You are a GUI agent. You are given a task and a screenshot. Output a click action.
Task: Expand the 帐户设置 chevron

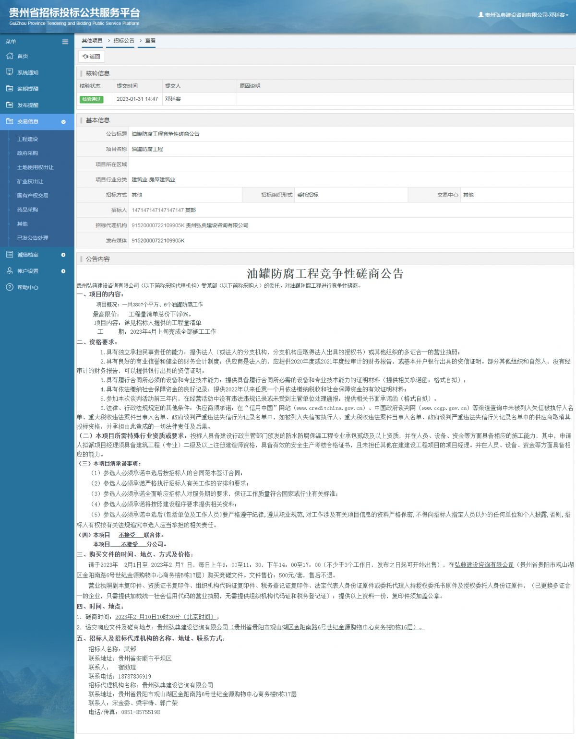[63, 271]
